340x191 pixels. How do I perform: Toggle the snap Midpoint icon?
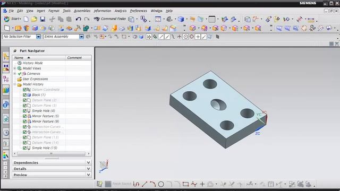[167, 37]
